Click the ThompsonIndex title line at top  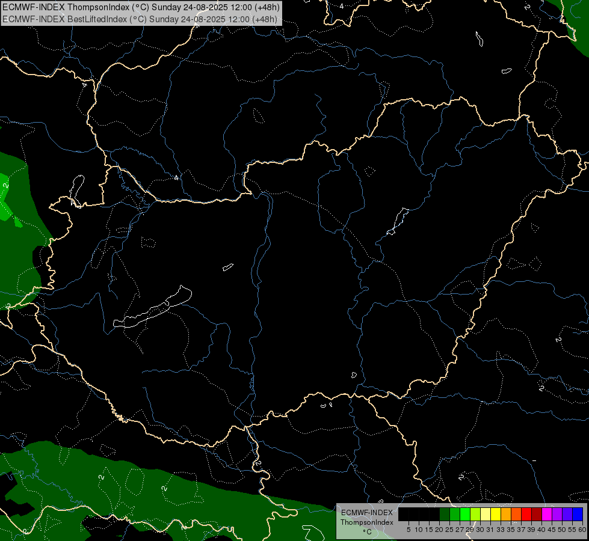click(x=141, y=7)
